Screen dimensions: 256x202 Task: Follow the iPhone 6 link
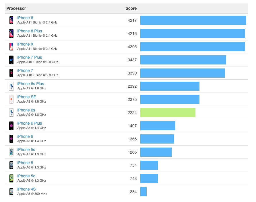point(25,136)
